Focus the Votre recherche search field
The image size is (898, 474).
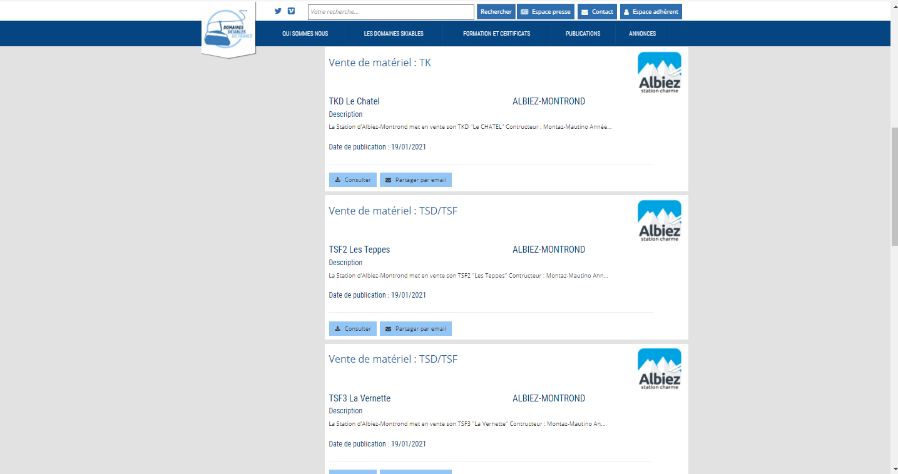coord(391,12)
